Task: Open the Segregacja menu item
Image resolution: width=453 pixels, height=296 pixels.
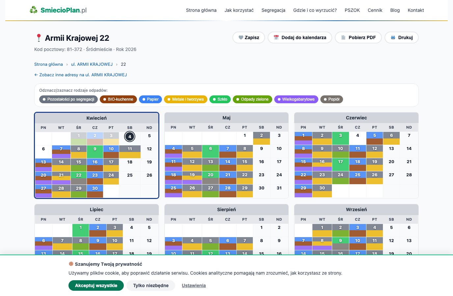Action: click(x=273, y=10)
